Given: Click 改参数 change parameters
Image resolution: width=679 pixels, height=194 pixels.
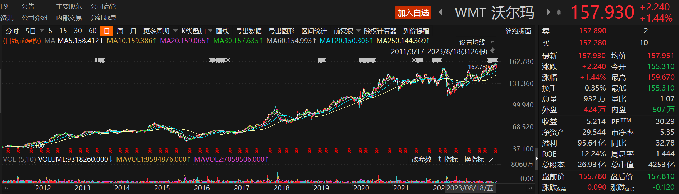Looking at the screenshot, I should click(x=421, y=159).
